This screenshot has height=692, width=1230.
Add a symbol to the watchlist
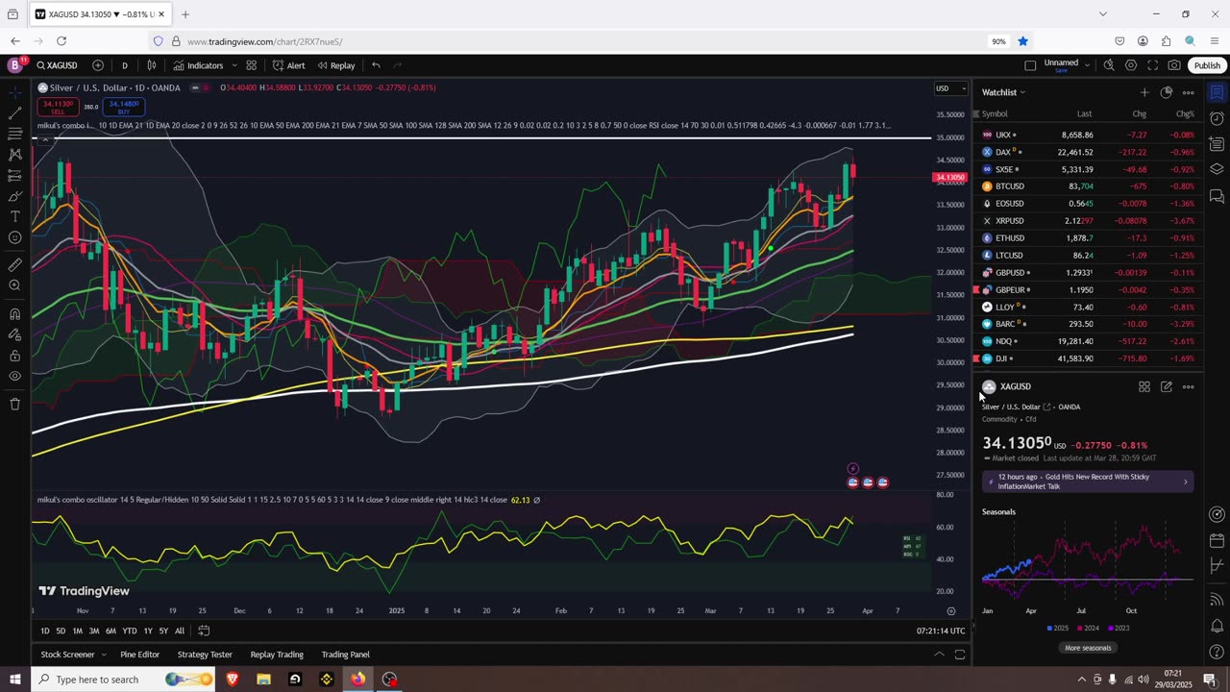1144,92
